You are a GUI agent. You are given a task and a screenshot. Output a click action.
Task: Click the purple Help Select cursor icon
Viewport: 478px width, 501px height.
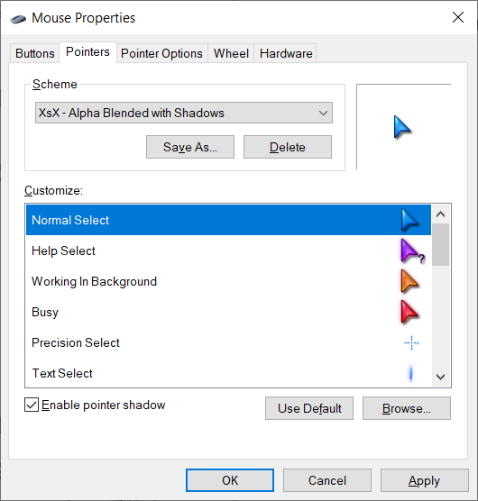412,251
